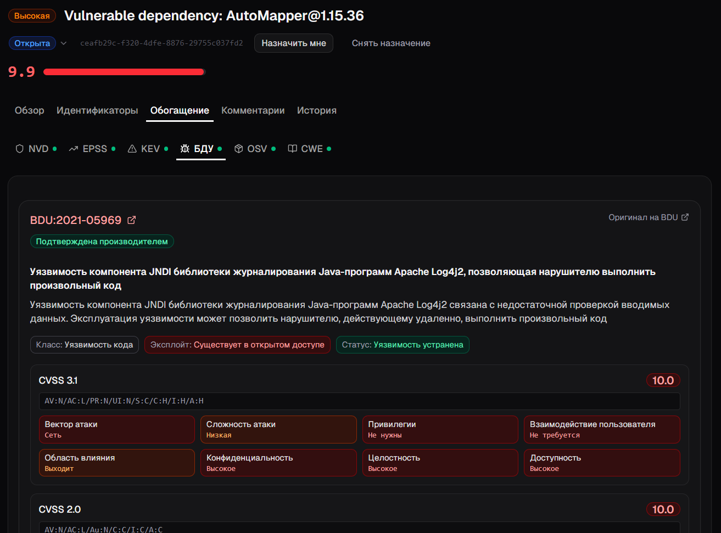Click the Статус: Уязвимость устранена badge
The width and height of the screenshot is (721, 533).
point(403,345)
